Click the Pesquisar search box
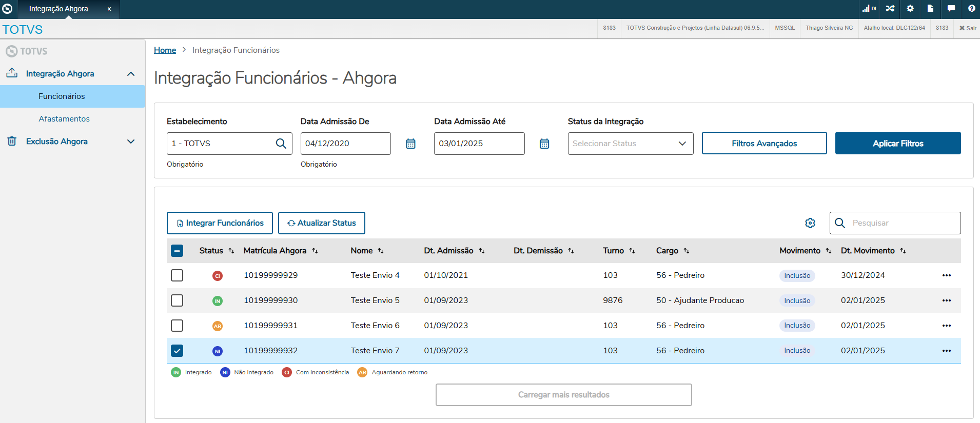This screenshot has width=980, height=423. (x=895, y=223)
